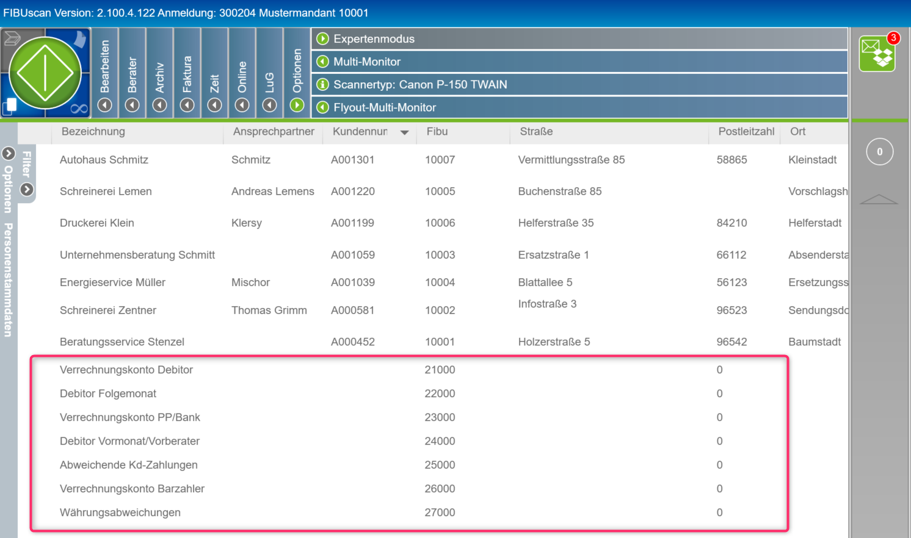Image resolution: width=911 pixels, height=538 pixels.
Task: Toggle the Multi-Monitor option
Action: click(323, 62)
